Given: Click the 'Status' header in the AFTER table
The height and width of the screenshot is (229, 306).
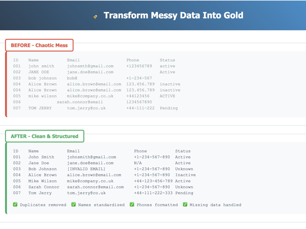Looking at the screenshot, I should tap(183, 151).
